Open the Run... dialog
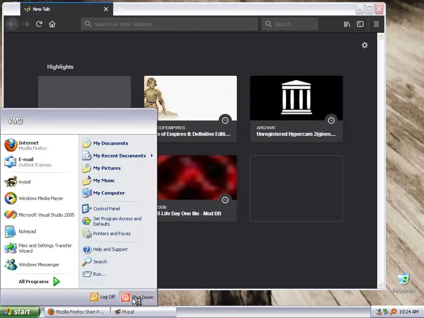The image size is (424, 318). [118, 274]
